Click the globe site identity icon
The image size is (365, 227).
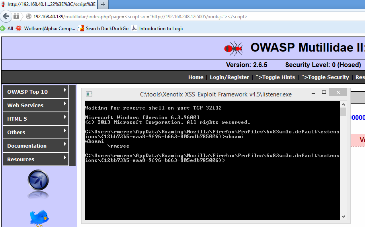(x=29, y=17)
